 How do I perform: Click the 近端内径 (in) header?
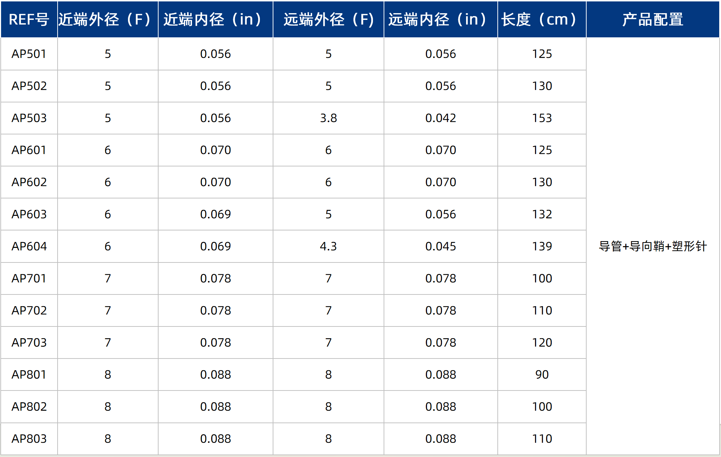(x=215, y=19)
